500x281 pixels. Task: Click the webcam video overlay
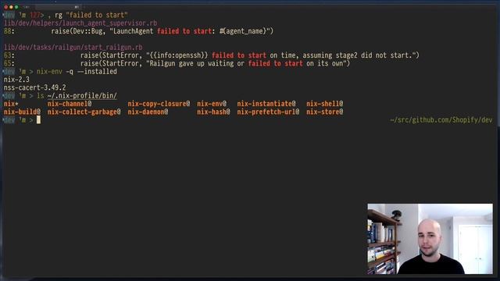pos(430,239)
